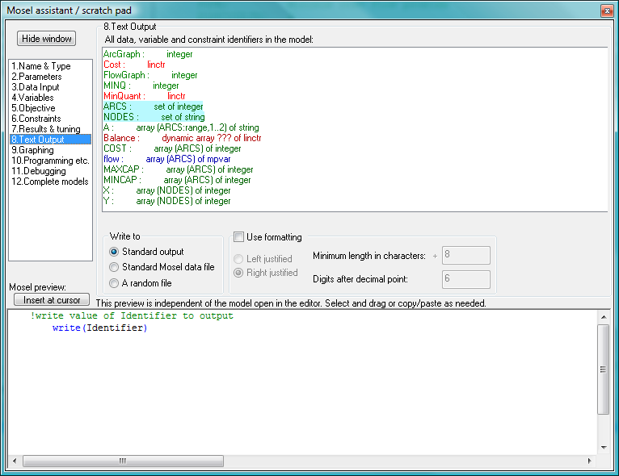This screenshot has width=619, height=476.
Task: Select the Standard output radio button
Action: tap(114, 252)
